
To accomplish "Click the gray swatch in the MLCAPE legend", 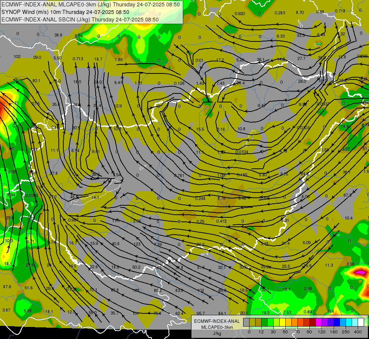I will (x=247, y=322).
